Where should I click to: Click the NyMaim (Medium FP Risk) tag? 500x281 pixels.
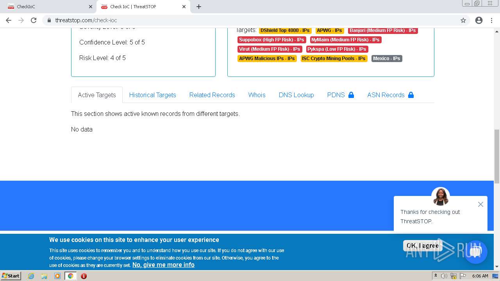coord(346,40)
